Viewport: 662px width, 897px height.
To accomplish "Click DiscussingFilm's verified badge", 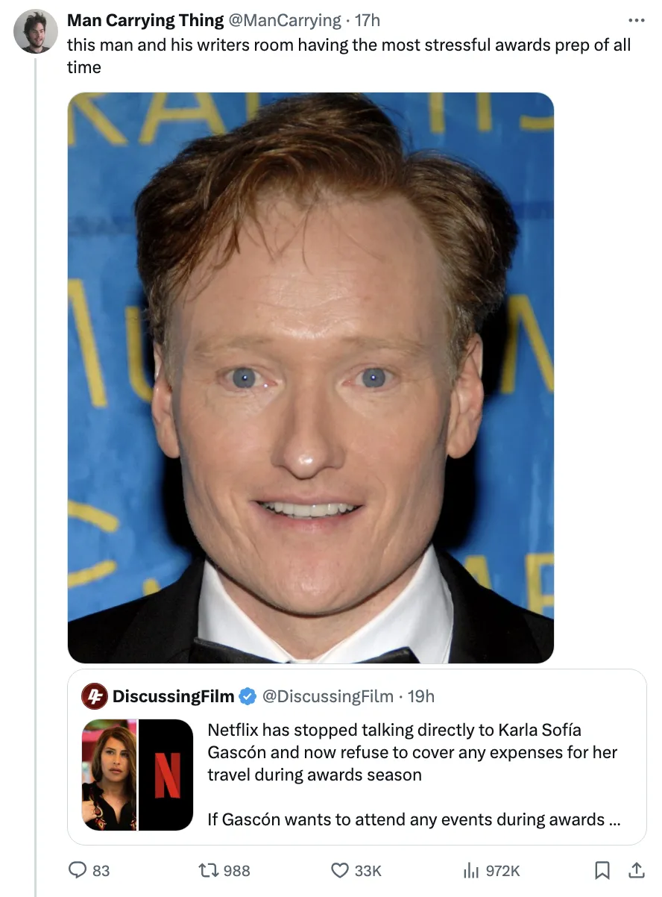I will 248,696.
